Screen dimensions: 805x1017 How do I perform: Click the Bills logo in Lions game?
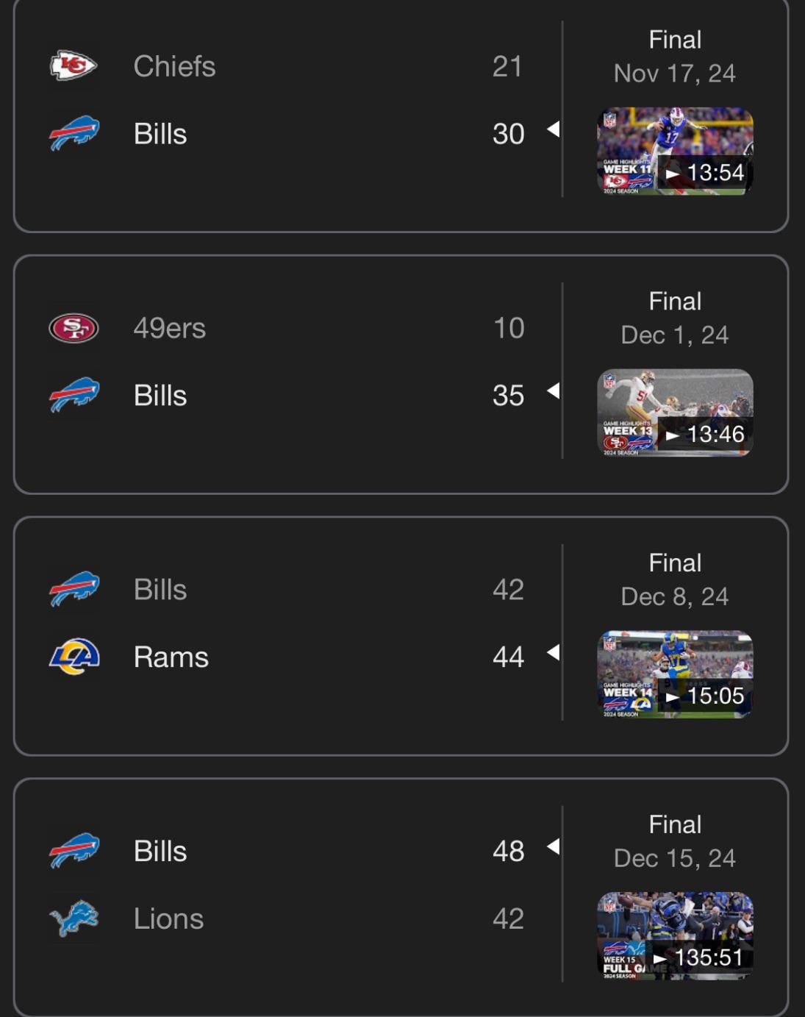tap(74, 851)
